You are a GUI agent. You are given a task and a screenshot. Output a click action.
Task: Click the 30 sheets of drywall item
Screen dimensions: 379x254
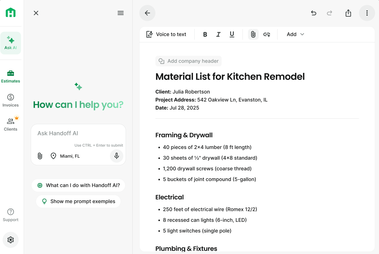click(x=210, y=158)
